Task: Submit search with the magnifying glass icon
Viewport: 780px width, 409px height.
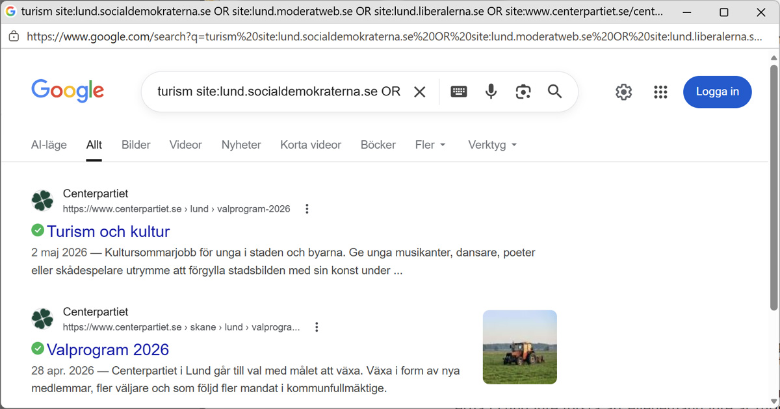Action: coord(554,92)
